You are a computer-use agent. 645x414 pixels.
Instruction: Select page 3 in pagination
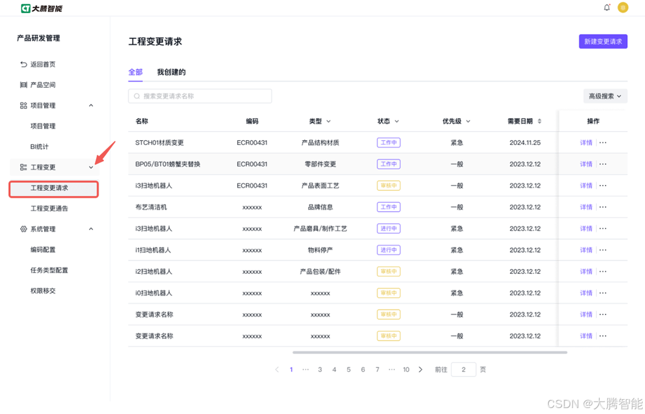(x=320, y=370)
